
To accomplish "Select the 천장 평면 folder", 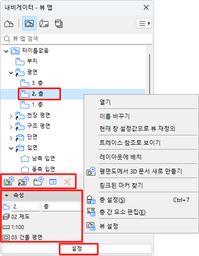I will (33, 115).
